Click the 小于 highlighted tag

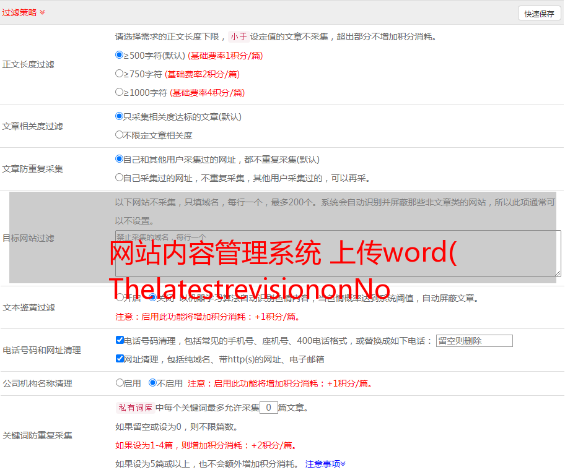[x=239, y=36]
